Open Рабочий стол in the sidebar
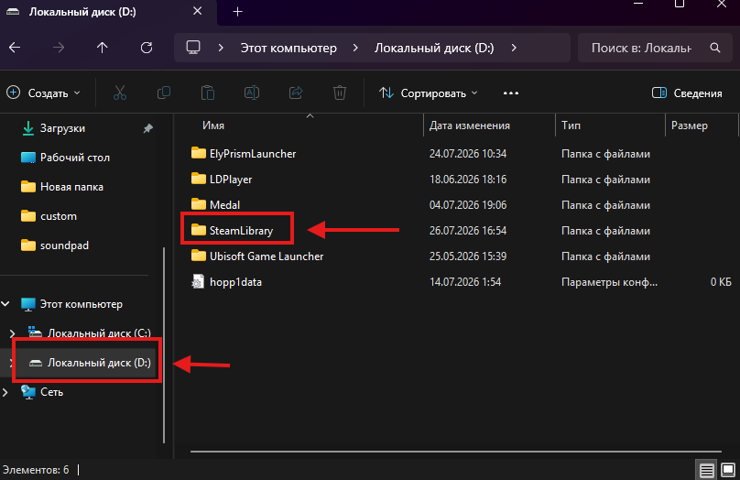 (x=75, y=158)
